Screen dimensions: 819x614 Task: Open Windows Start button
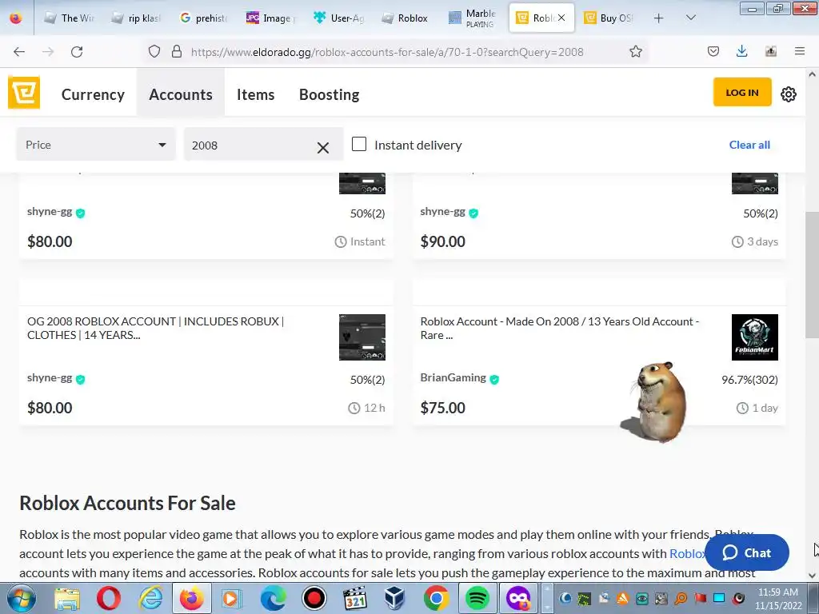pyautogui.click(x=21, y=598)
